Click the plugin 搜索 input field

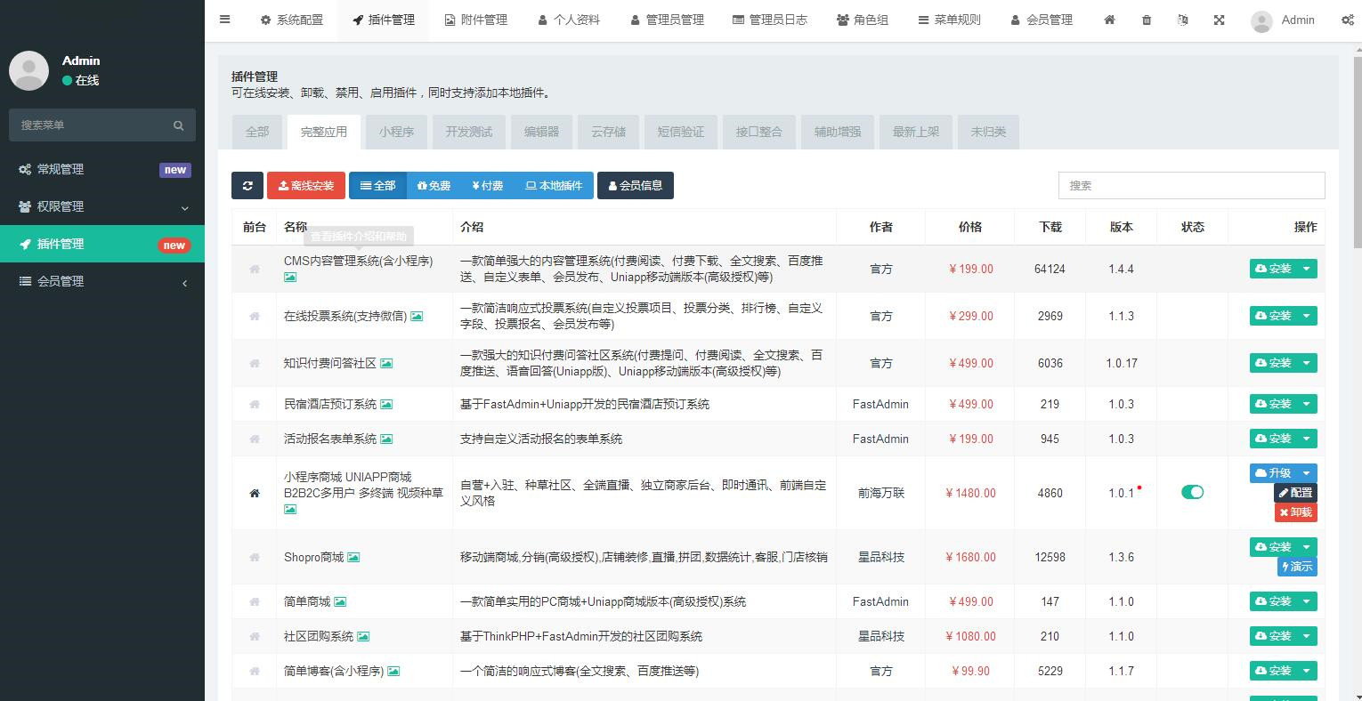click(x=1191, y=185)
